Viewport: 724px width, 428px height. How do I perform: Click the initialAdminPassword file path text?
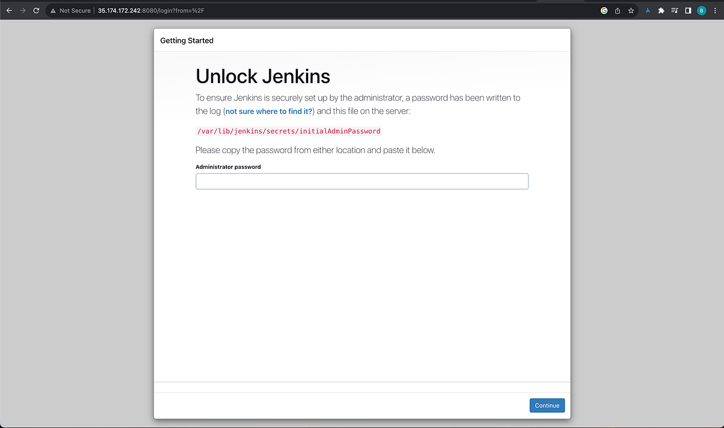click(288, 131)
